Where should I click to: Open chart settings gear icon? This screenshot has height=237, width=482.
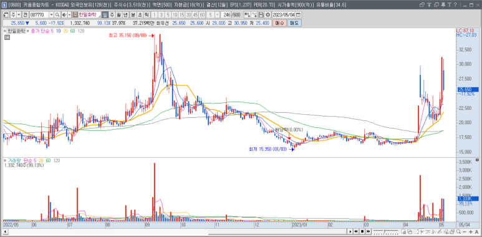tap(268, 15)
